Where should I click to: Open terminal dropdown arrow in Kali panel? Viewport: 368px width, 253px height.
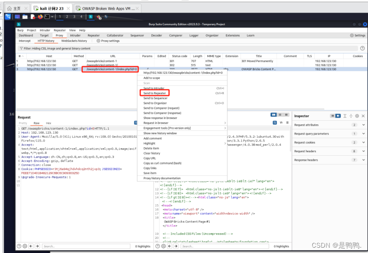click(x=52, y=17)
